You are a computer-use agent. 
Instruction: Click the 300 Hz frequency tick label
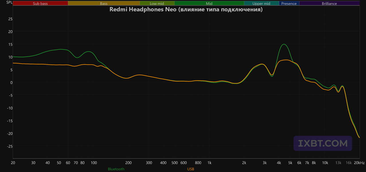click(x=149, y=163)
